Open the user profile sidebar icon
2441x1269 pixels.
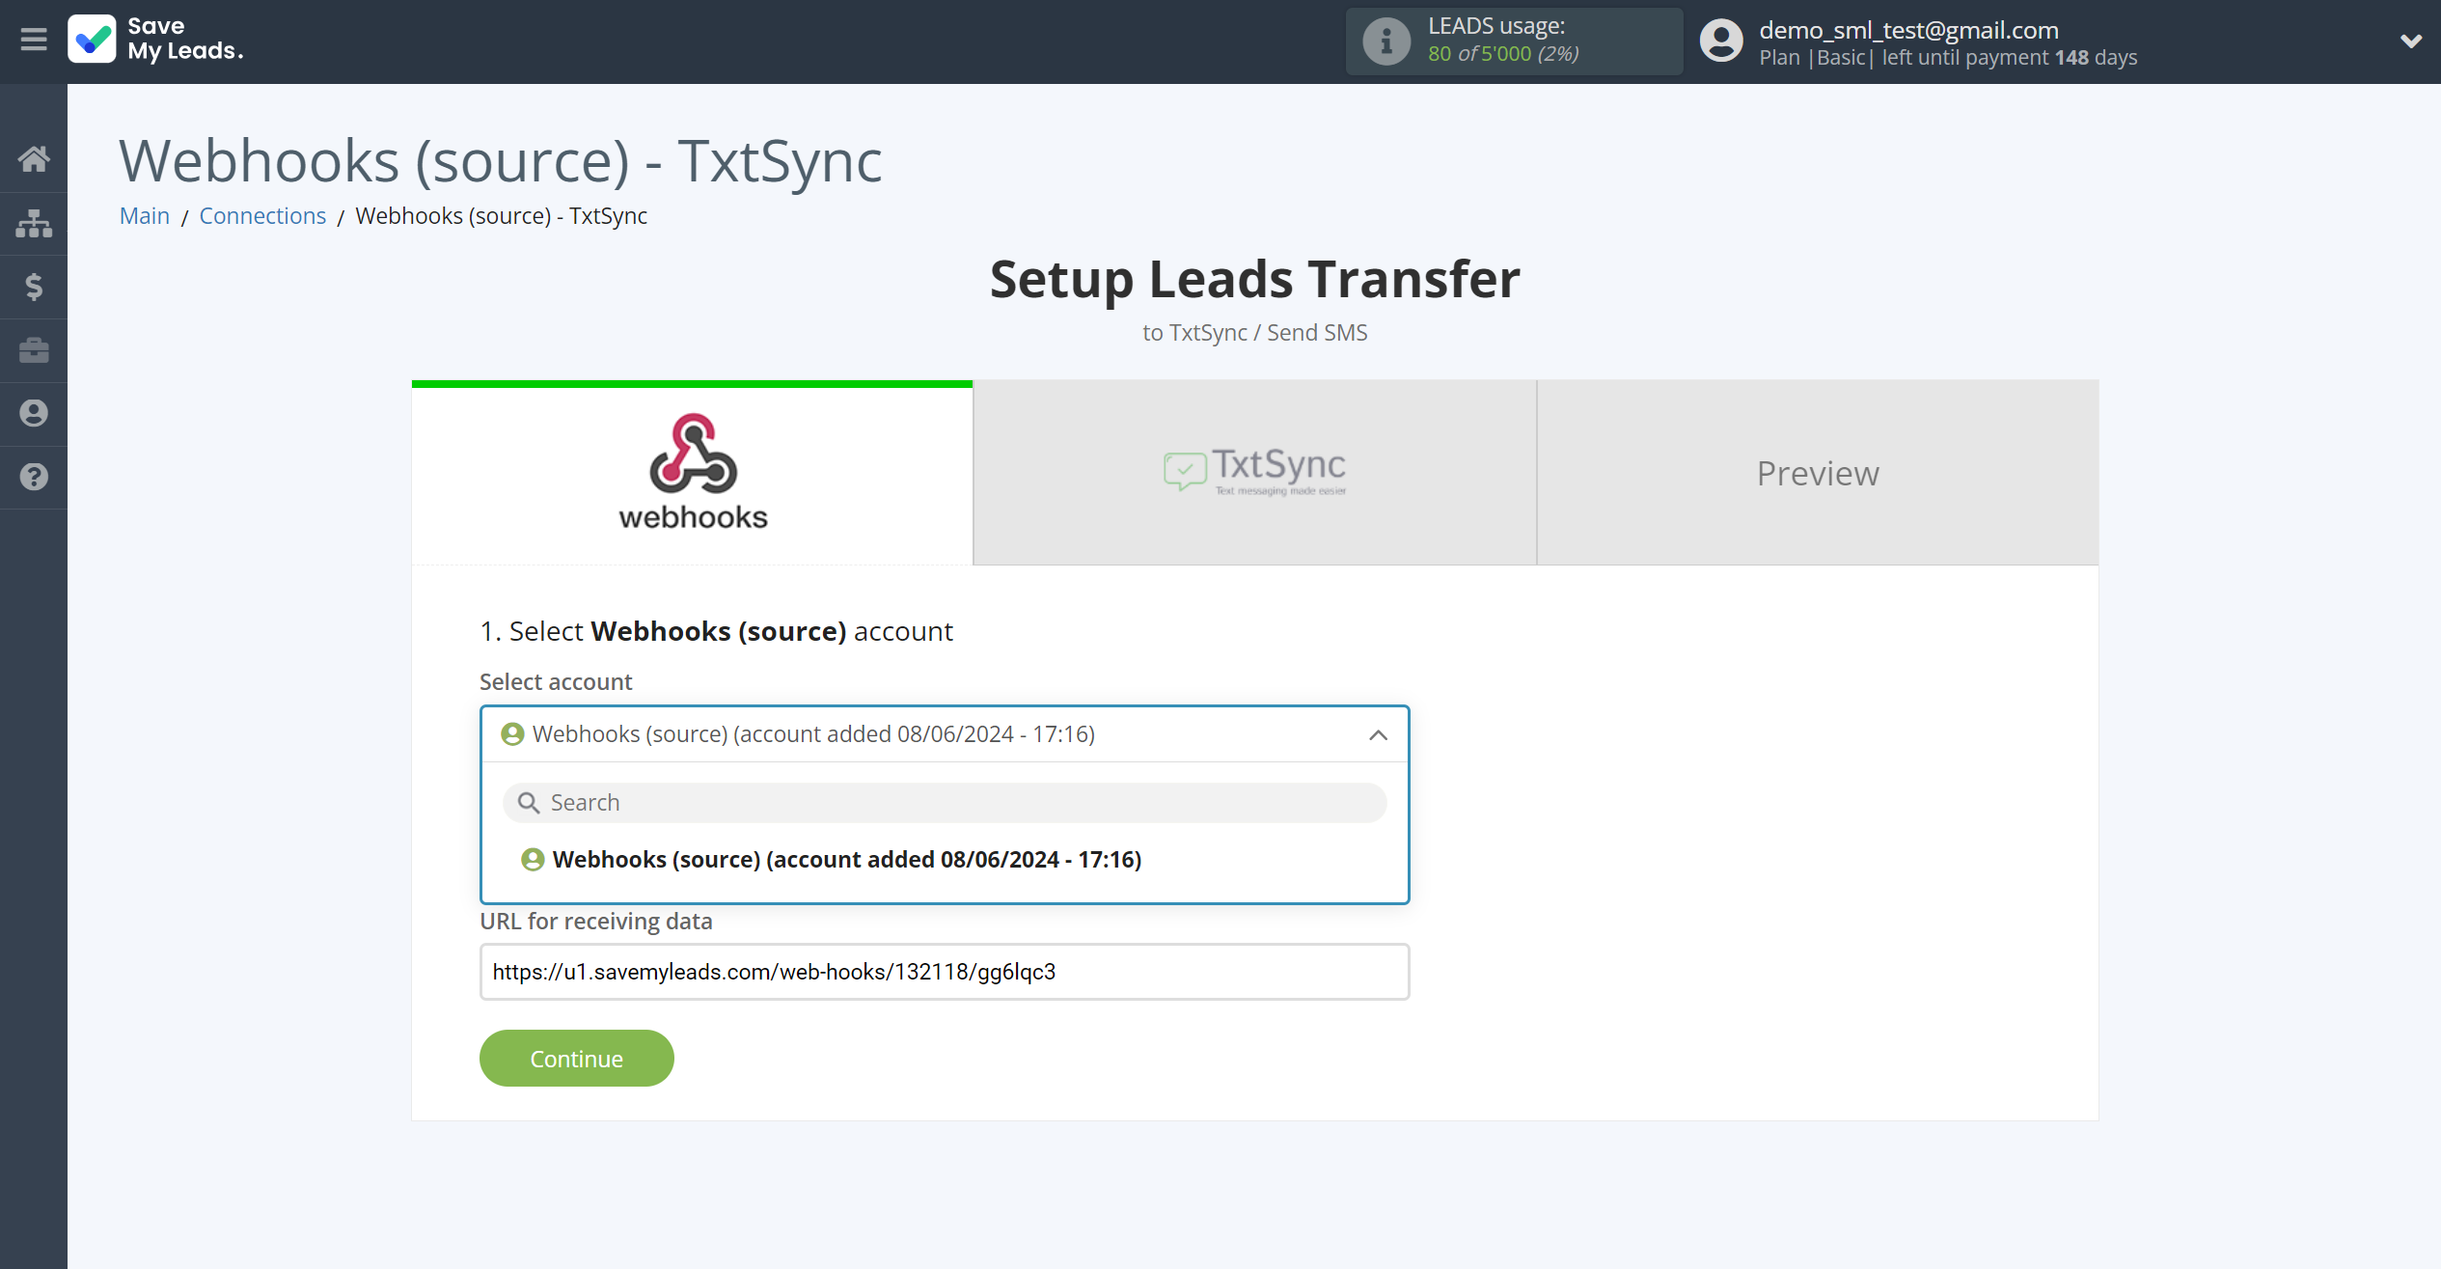coord(34,413)
